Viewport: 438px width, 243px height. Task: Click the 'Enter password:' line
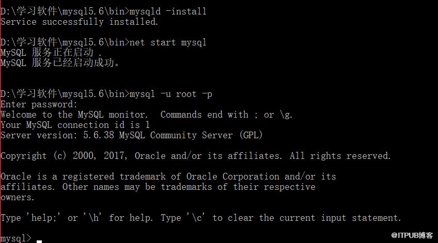click(39, 104)
